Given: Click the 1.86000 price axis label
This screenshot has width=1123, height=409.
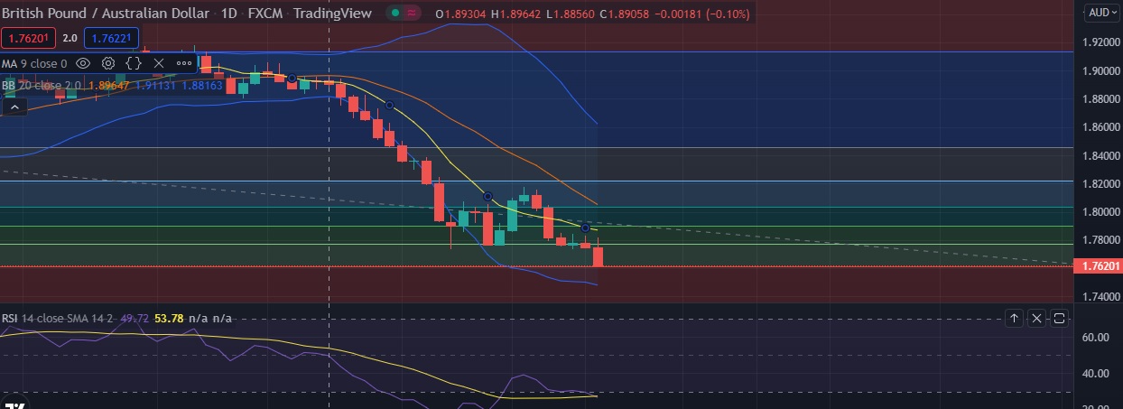Looking at the screenshot, I should (1100, 127).
